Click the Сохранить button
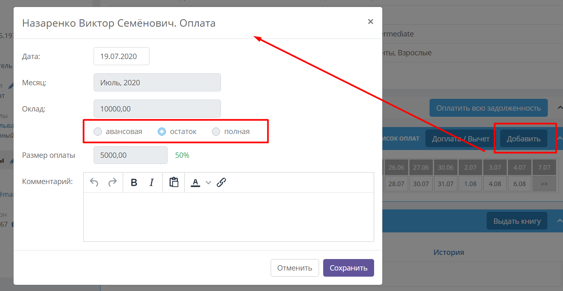Screen dimensions: 563x291 [349, 268]
